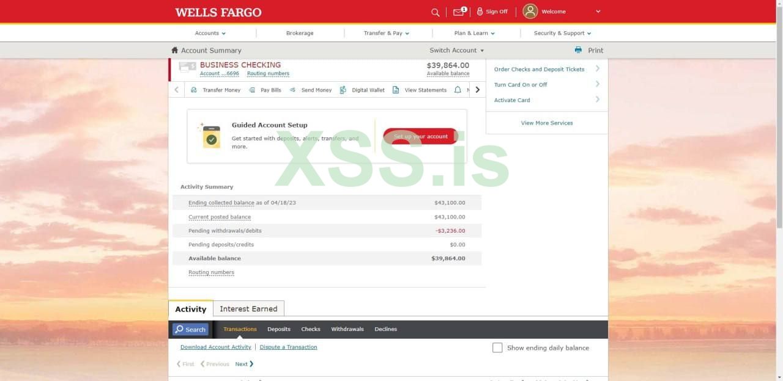Click the Account Summary home icon

pos(174,50)
